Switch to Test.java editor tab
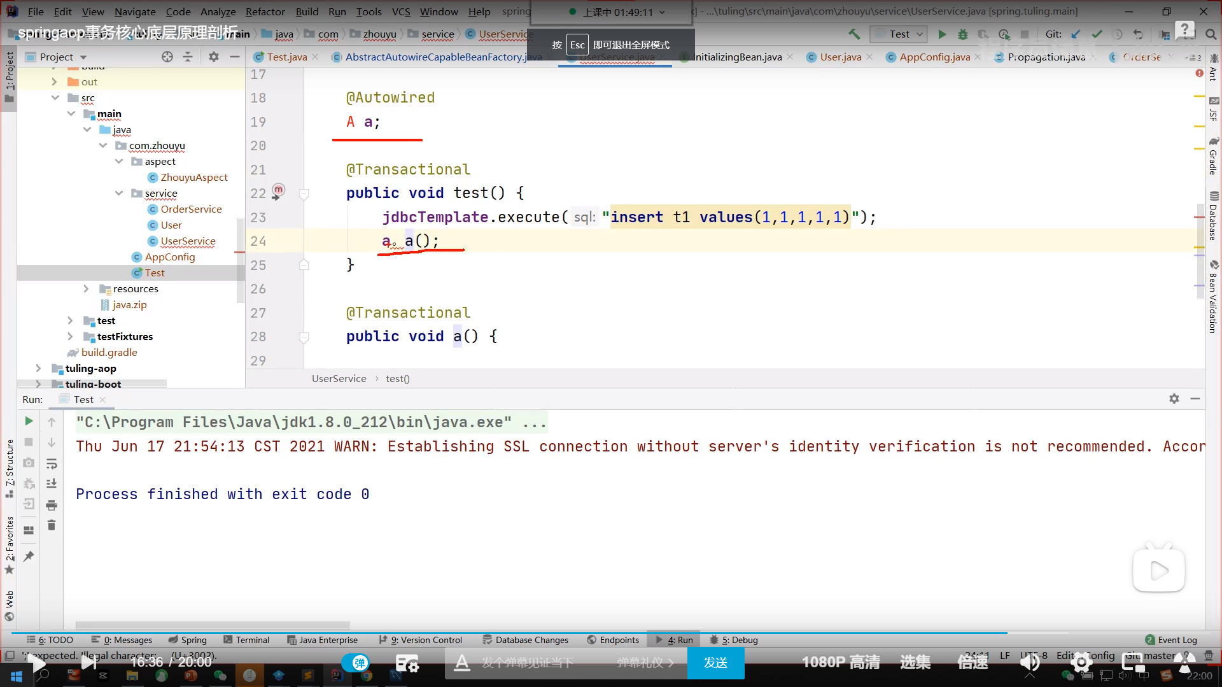This screenshot has width=1222, height=687. click(x=286, y=57)
